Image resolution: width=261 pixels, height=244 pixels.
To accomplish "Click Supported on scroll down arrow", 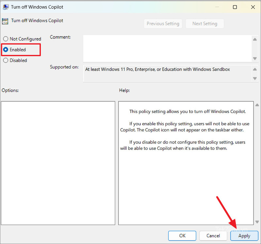I will click(x=255, y=78).
